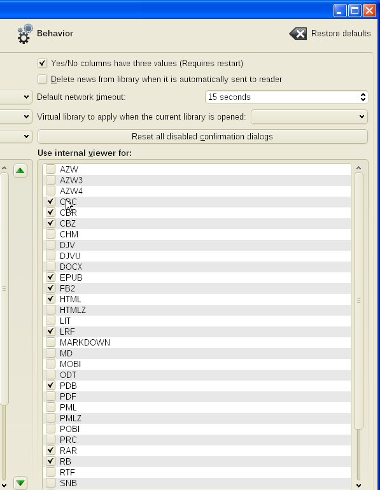Click the green up arrow button

(20, 171)
